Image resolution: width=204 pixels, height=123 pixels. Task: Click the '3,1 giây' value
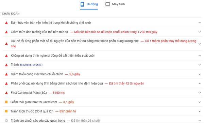[69, 102]
